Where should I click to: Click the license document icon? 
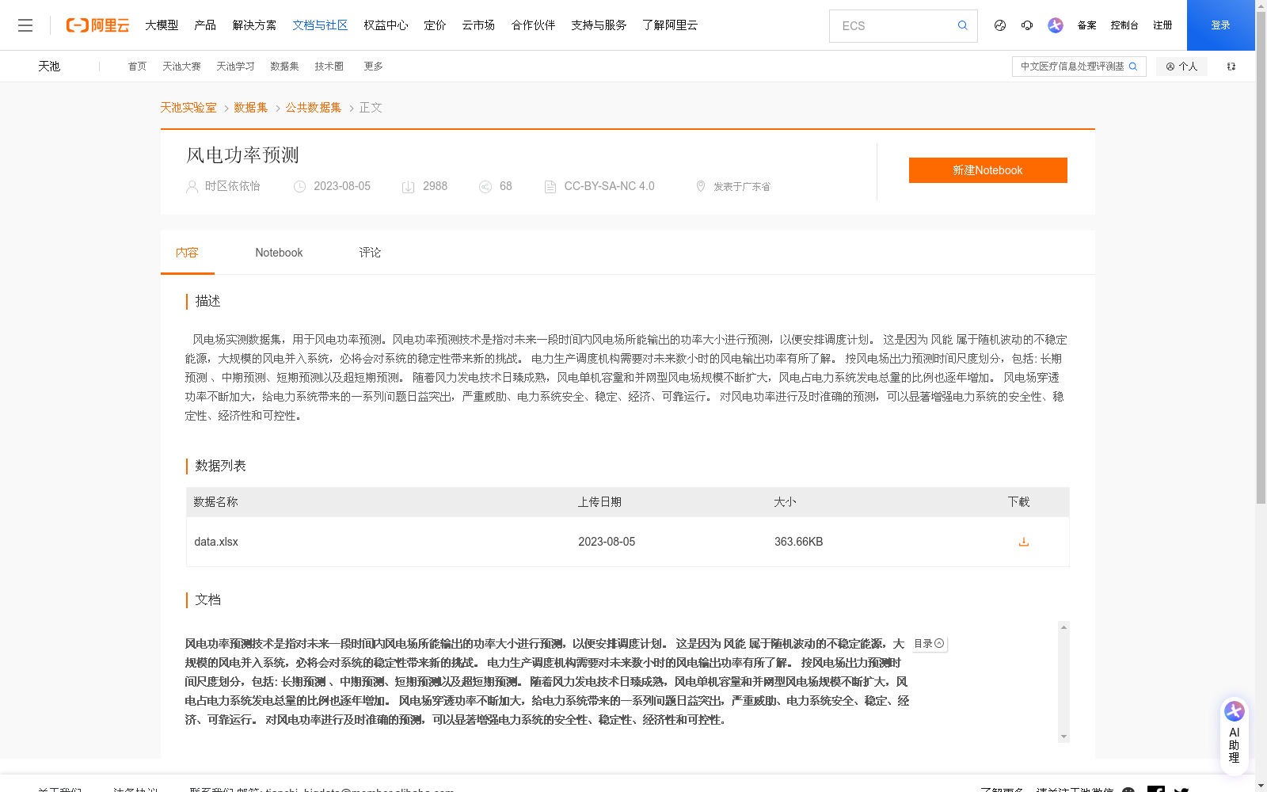click(550, 187)
